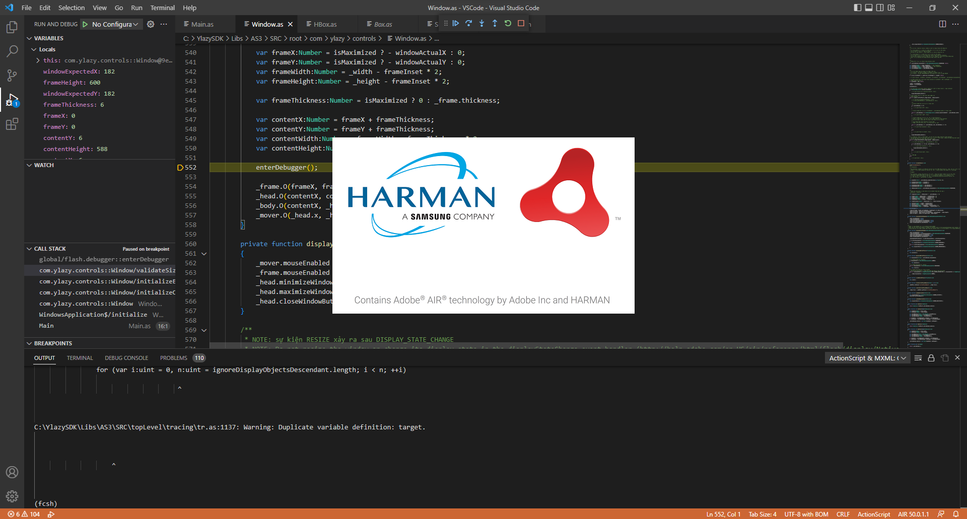This screenshot has height=519, width=967.
Task: Expand the this: com.ylazy.controls::Window variable
Action: (37, 60)
